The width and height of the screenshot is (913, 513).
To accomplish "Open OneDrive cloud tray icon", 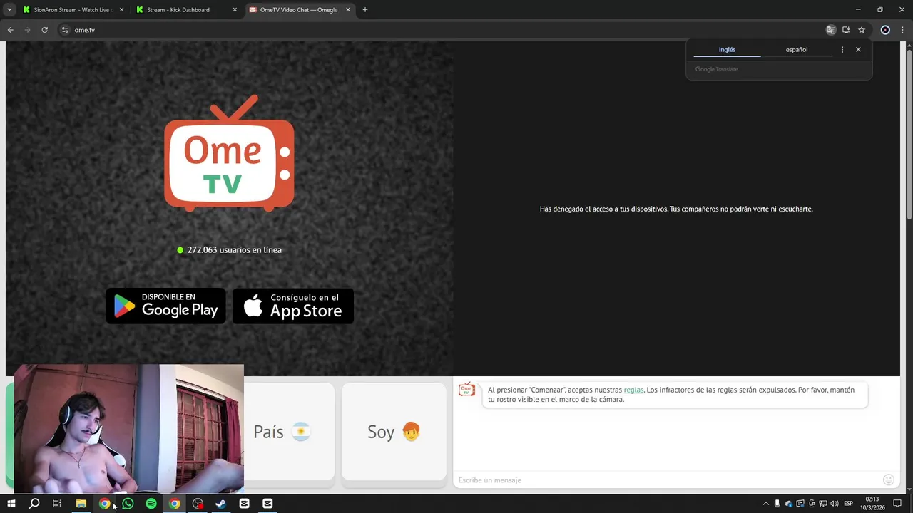I will pos(789,504).
